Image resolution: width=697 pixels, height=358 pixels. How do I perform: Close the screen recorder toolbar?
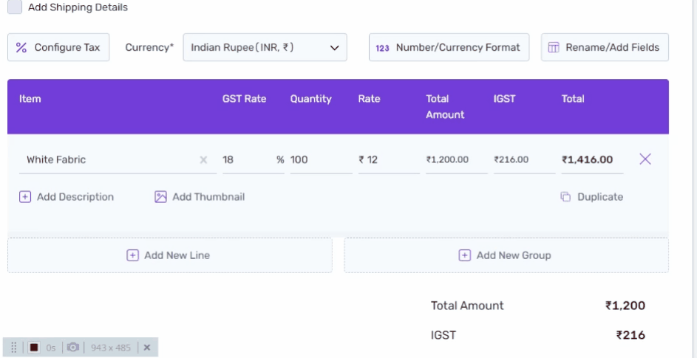147,348
